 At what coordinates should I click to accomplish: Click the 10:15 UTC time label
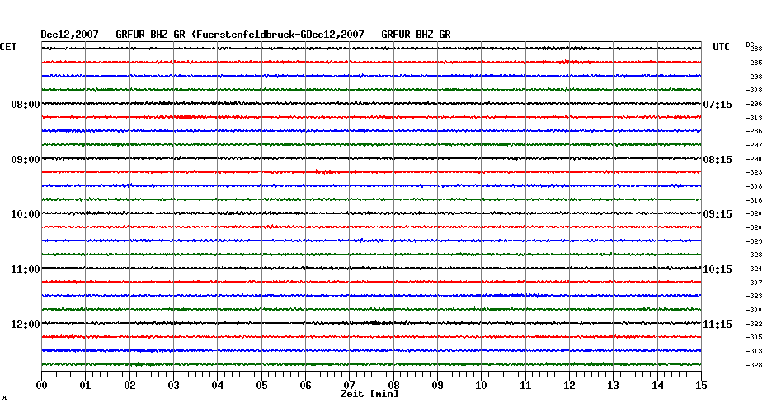718,269
